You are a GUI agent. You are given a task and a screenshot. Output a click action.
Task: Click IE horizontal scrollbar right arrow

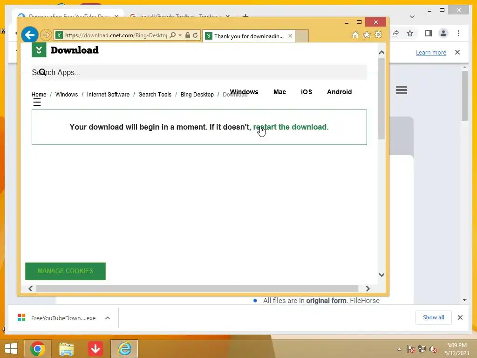[x=368, y=289]
